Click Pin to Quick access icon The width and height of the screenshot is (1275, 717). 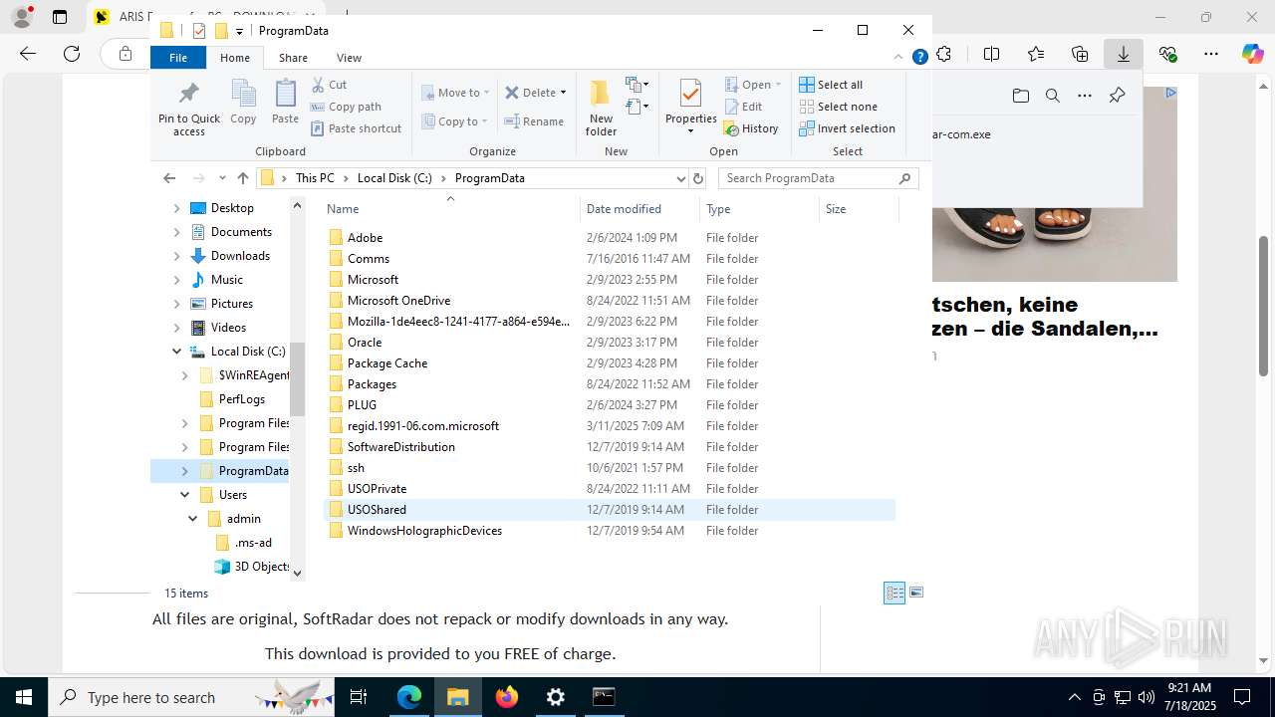pyautogui.click(x=188, y=108)
